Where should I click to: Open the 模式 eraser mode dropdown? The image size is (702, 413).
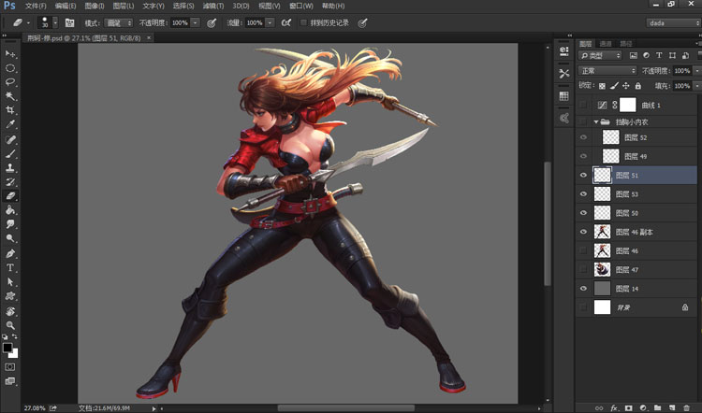pos(118,22)
